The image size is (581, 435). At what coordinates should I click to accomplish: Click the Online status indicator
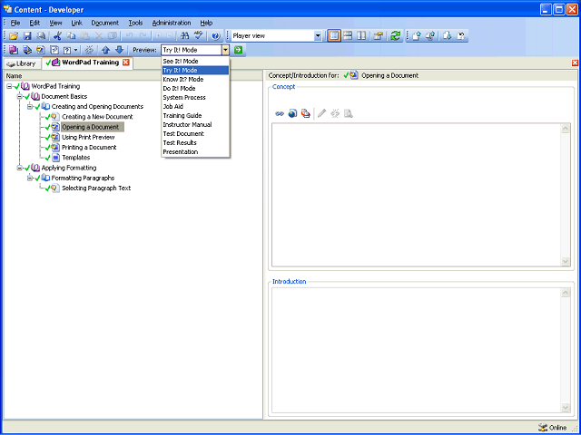tap(553, 427)
